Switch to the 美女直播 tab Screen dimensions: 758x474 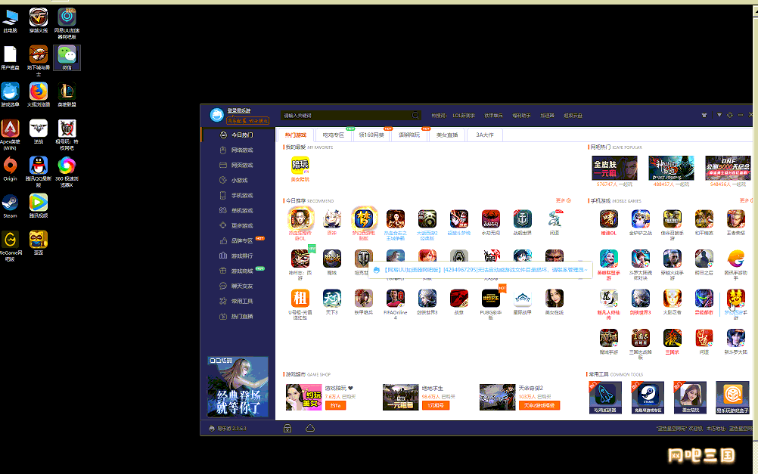click(447, 135)
